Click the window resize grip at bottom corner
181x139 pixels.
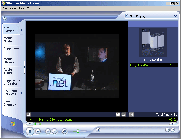tap(177, 136)
